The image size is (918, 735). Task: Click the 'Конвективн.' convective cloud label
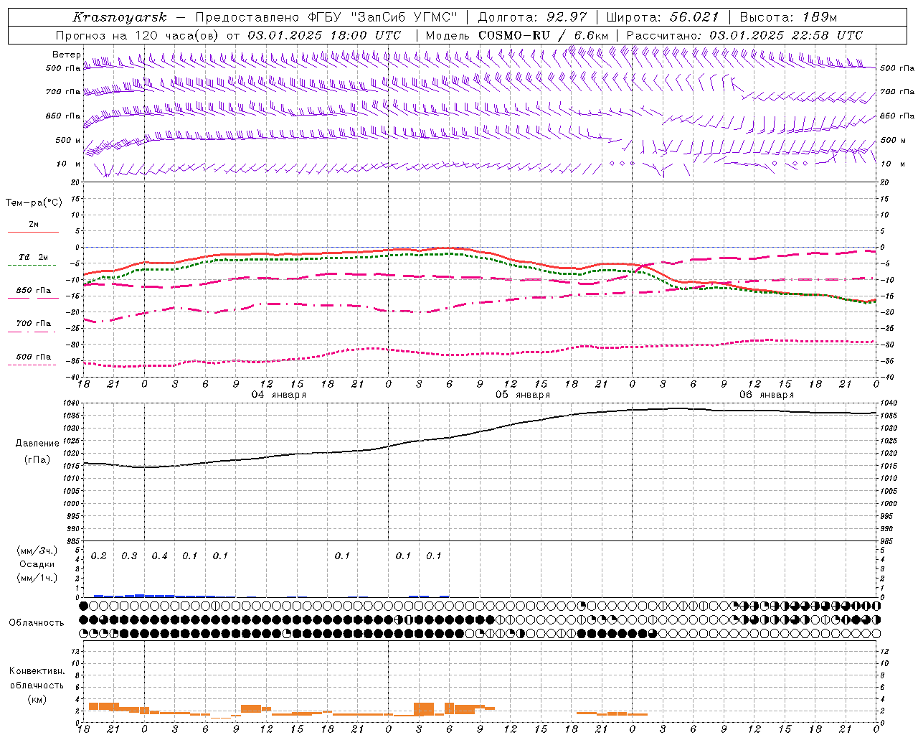(37, 671)
